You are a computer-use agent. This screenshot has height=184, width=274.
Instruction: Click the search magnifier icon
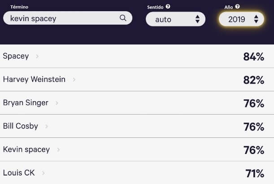tap(123, 18)
